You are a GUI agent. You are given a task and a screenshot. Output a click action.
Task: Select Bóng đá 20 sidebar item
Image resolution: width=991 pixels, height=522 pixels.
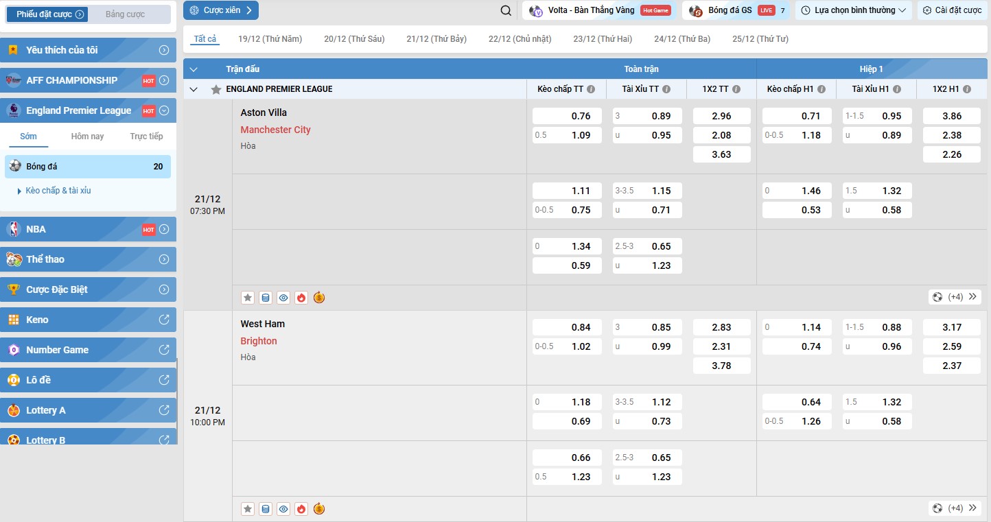[88, 167]
